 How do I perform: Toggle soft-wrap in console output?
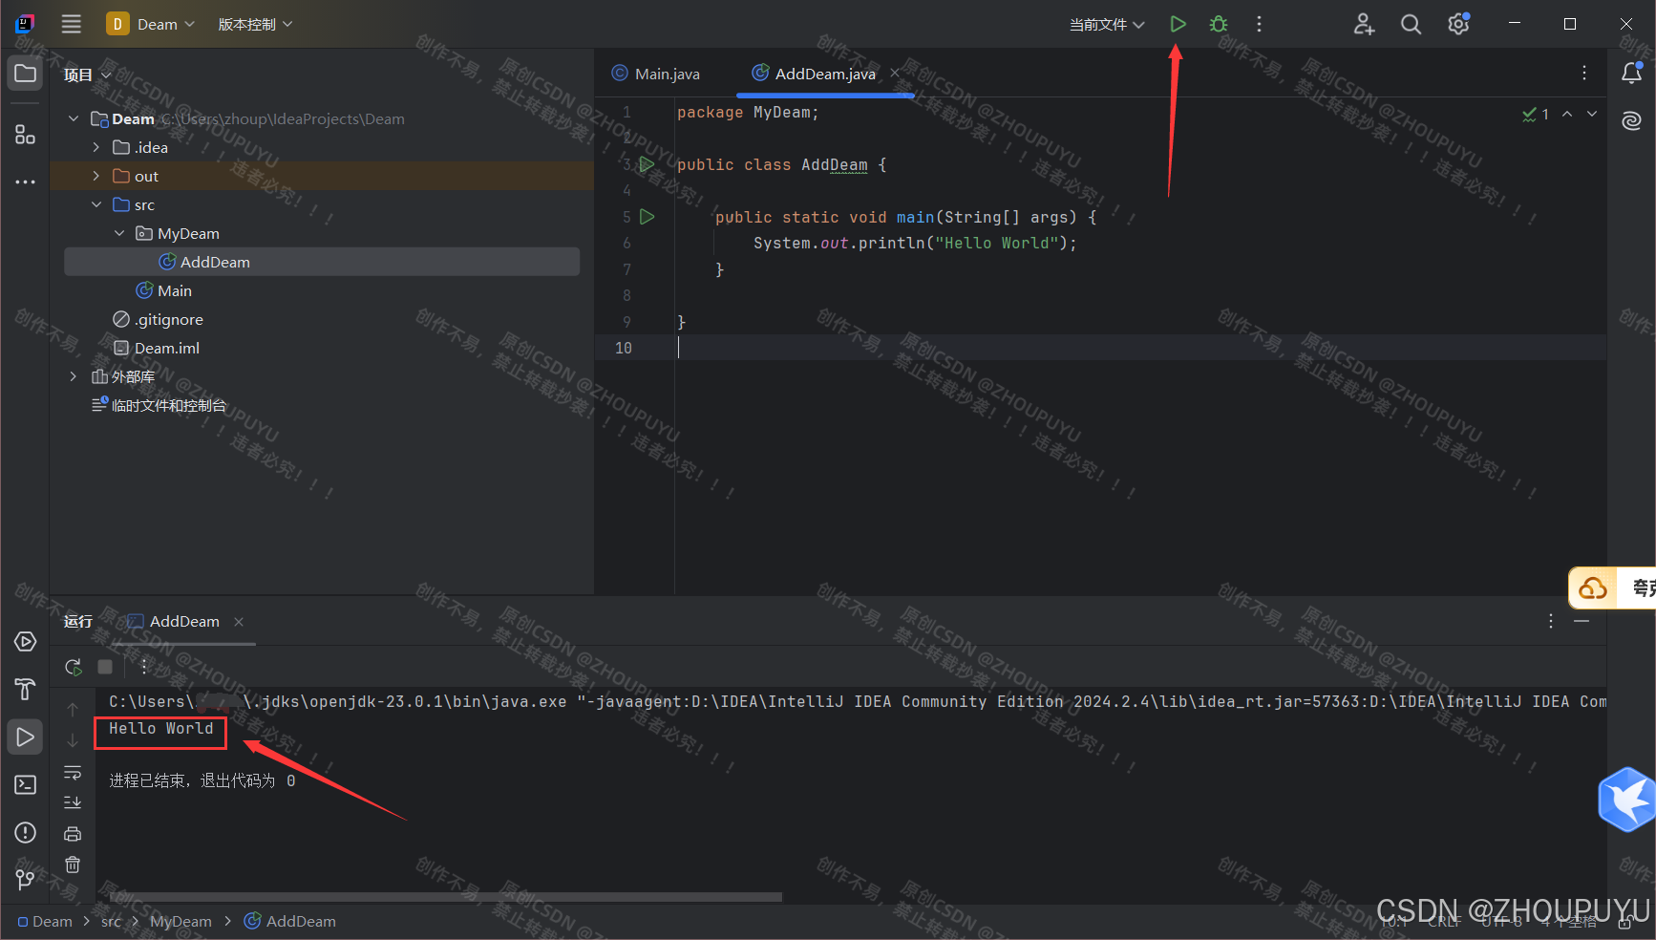[x=73, y=772]
